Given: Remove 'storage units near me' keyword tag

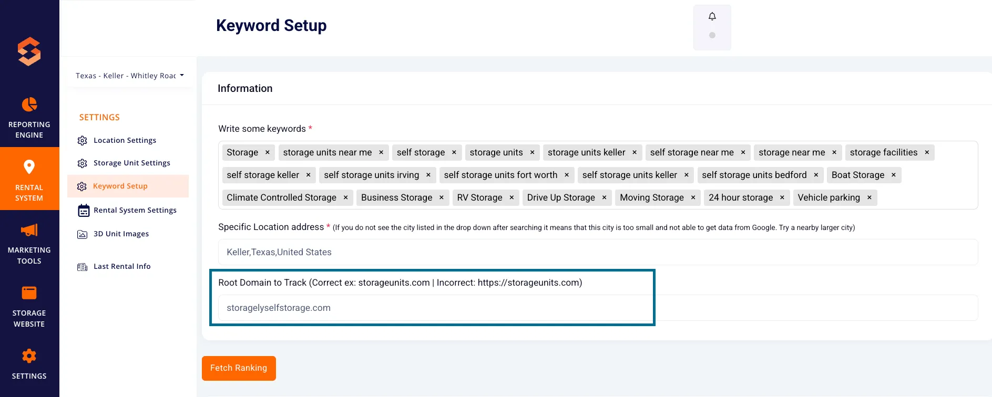Looking at the screenshot, I should coord(381,152).
